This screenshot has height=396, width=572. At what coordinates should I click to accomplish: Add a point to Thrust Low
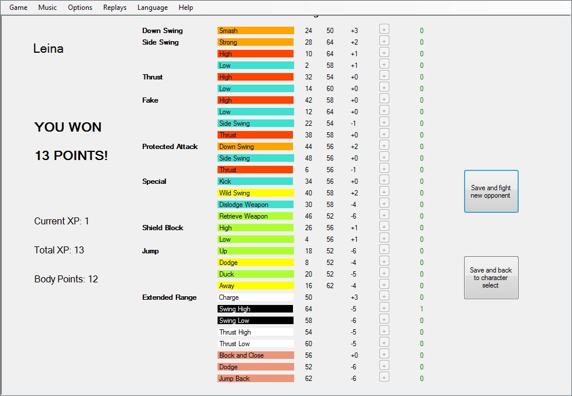tap(384, 87)
